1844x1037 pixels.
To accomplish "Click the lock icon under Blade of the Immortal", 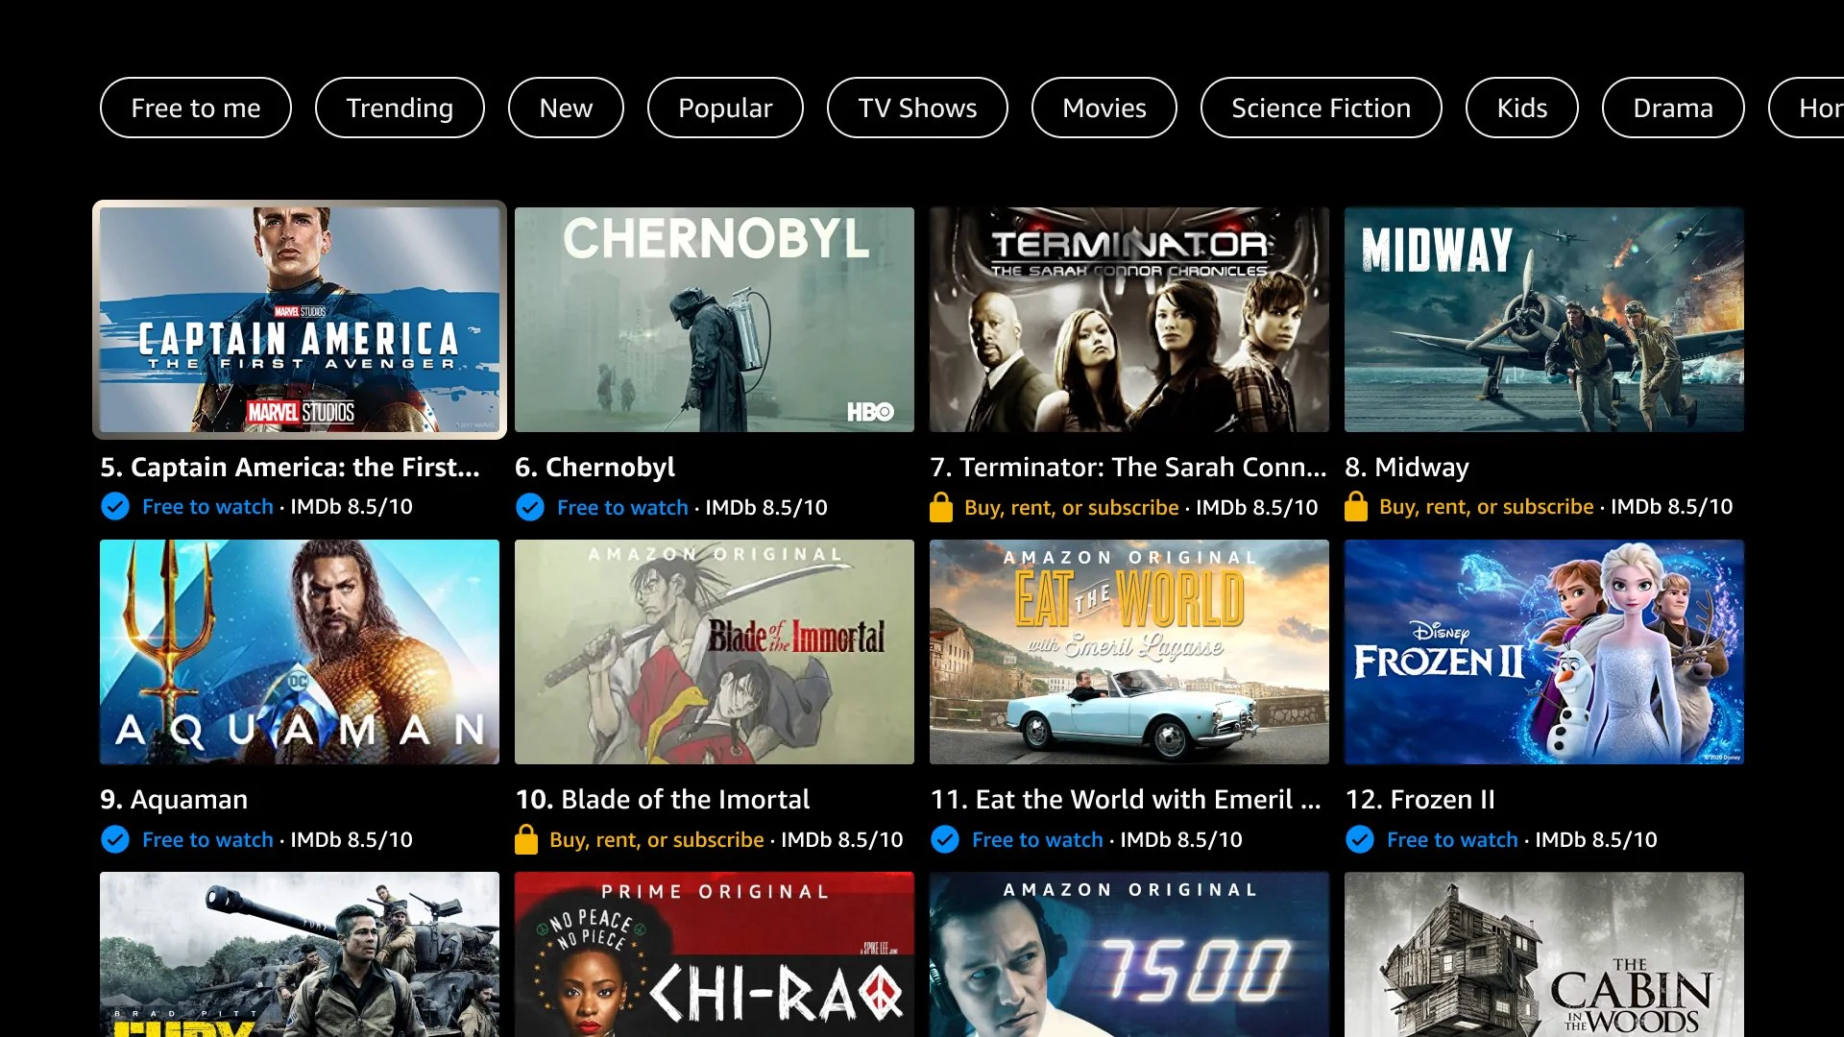I will coord(526,839).
